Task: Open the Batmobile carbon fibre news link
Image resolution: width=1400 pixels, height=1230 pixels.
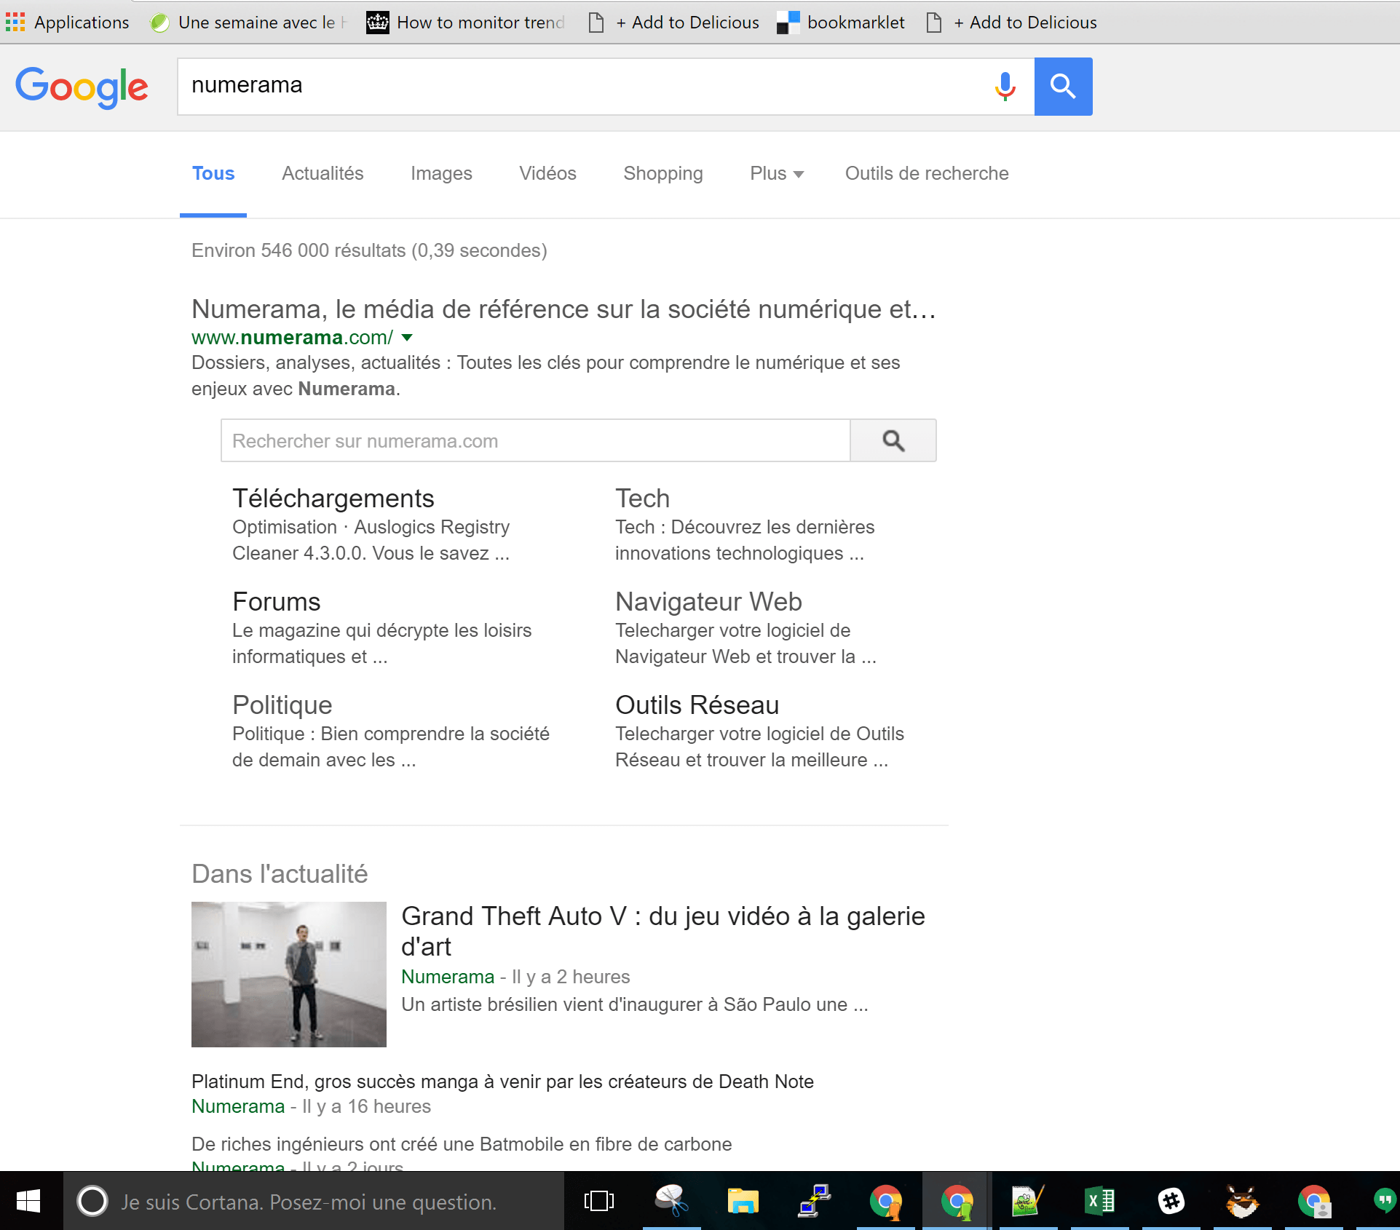Action: [462, 1144]
